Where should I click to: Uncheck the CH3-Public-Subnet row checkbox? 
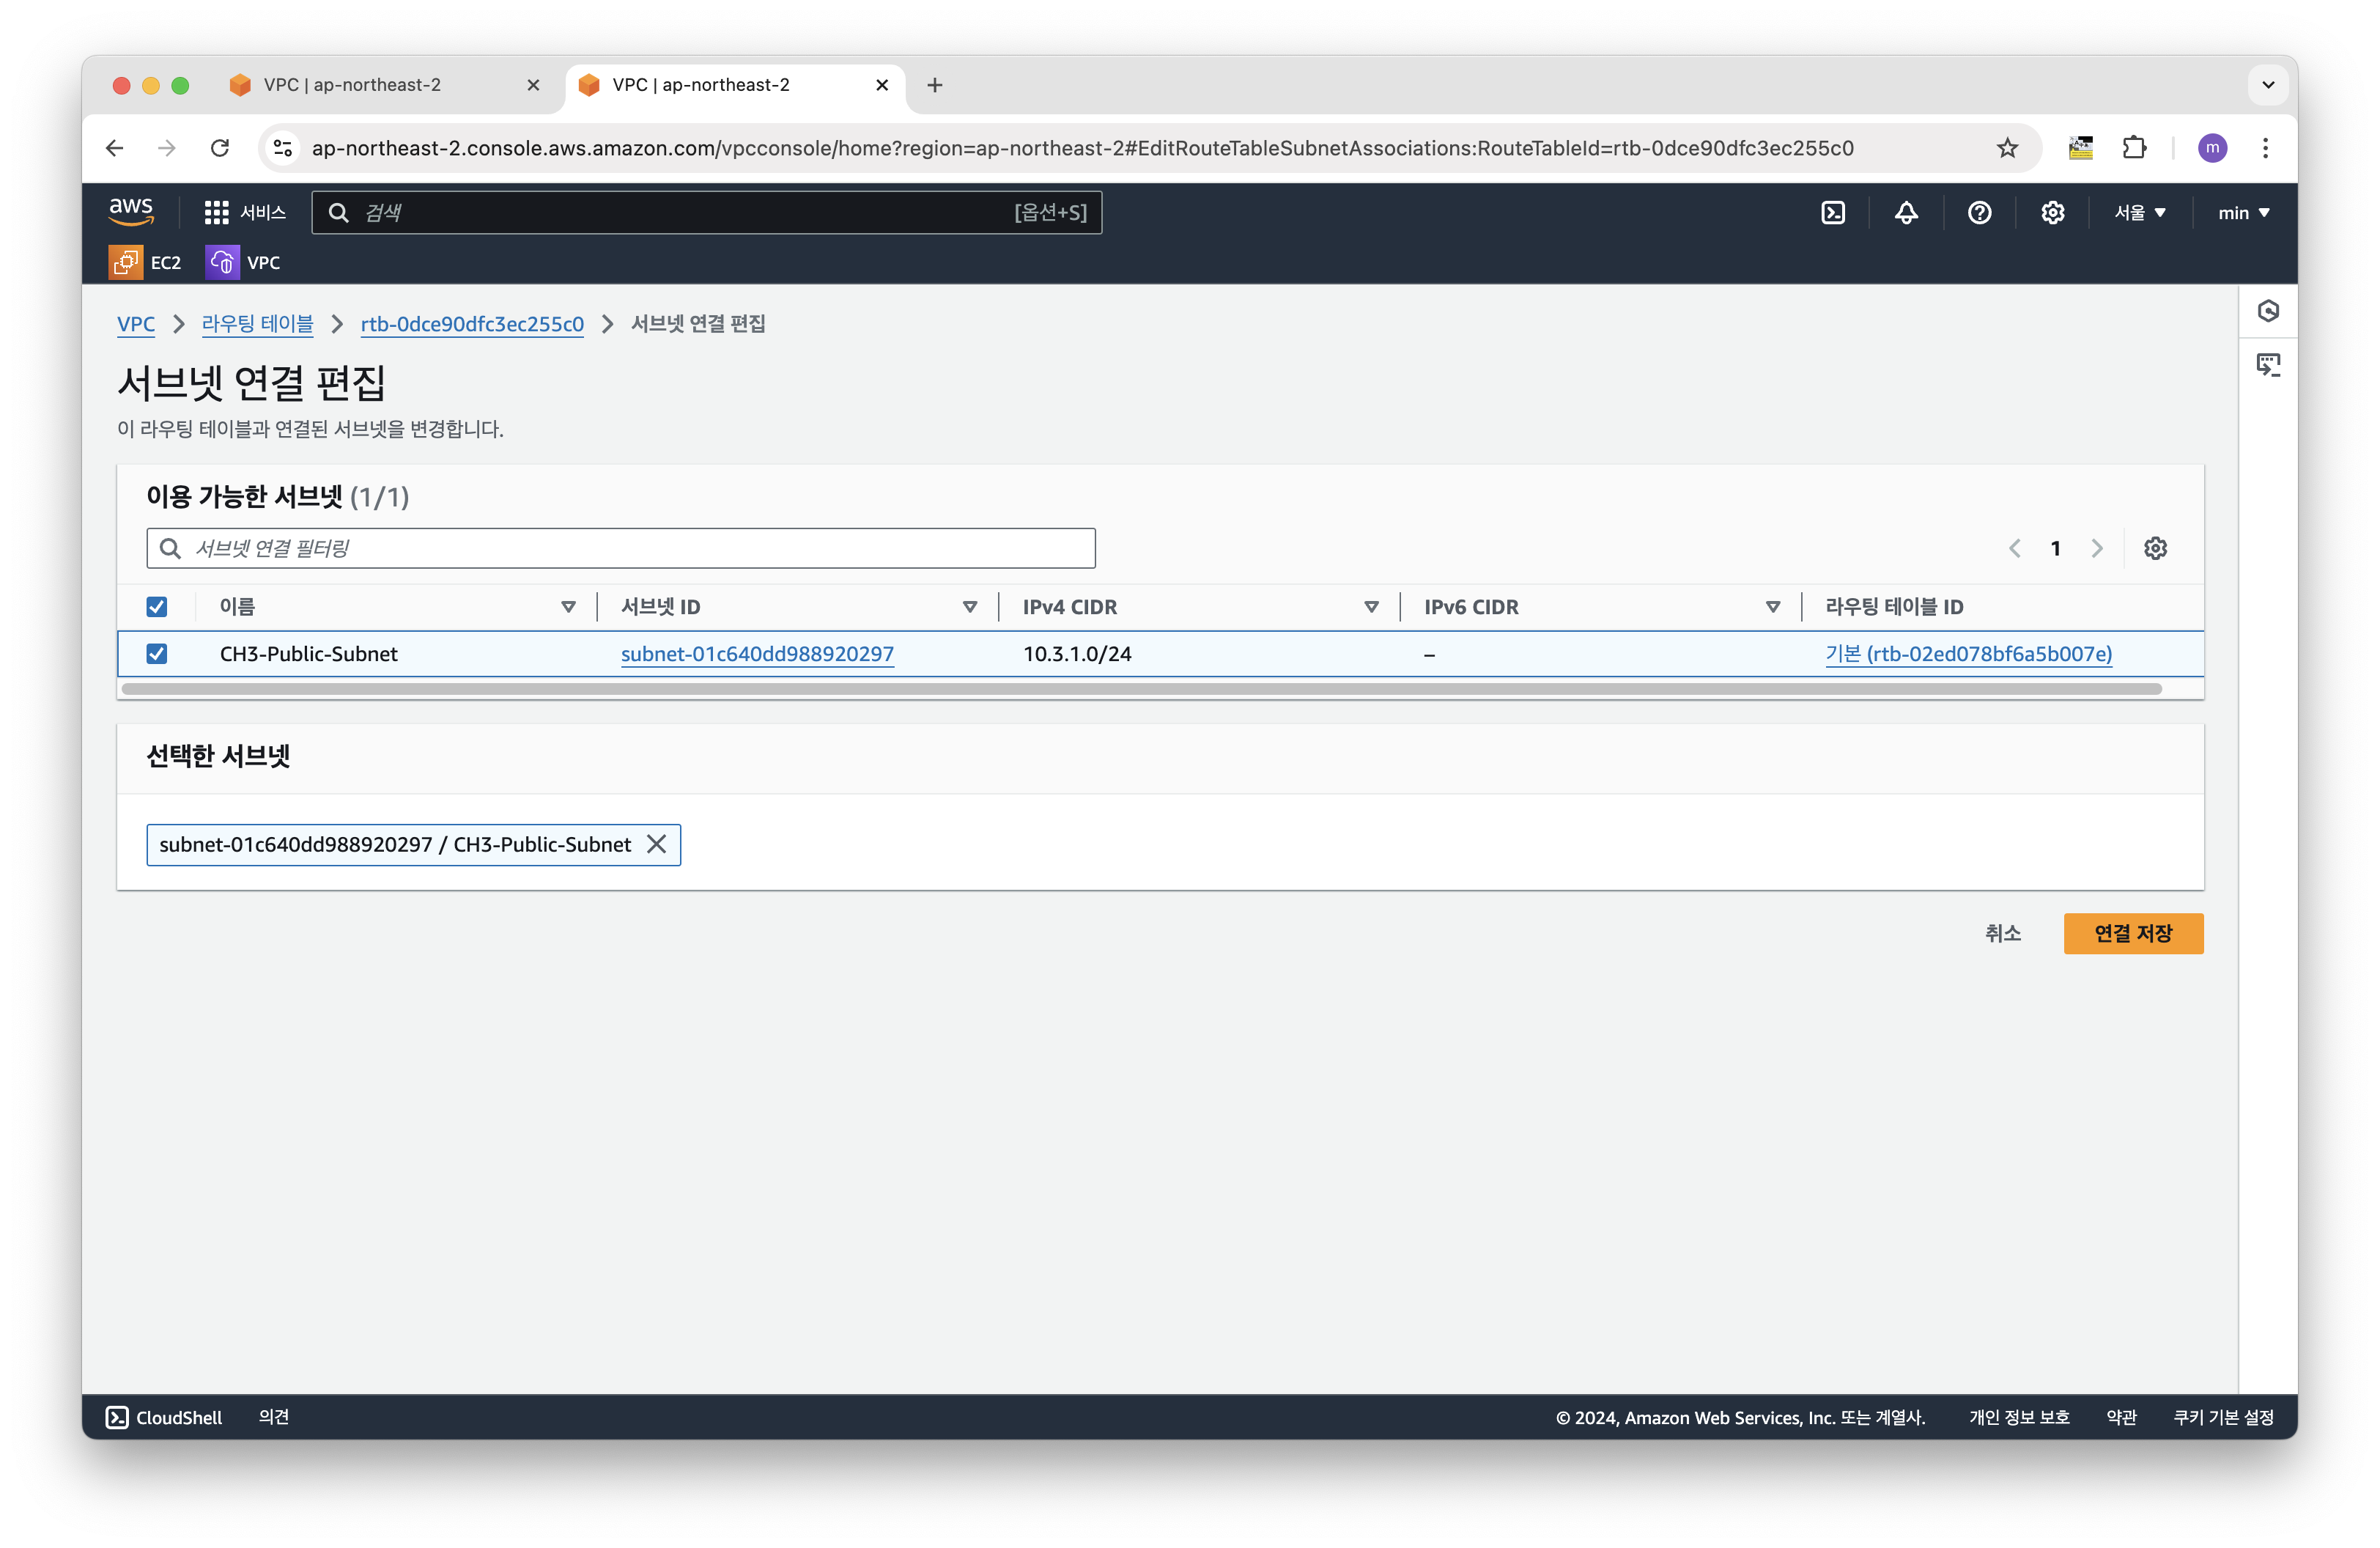click(x=157, y=654)
